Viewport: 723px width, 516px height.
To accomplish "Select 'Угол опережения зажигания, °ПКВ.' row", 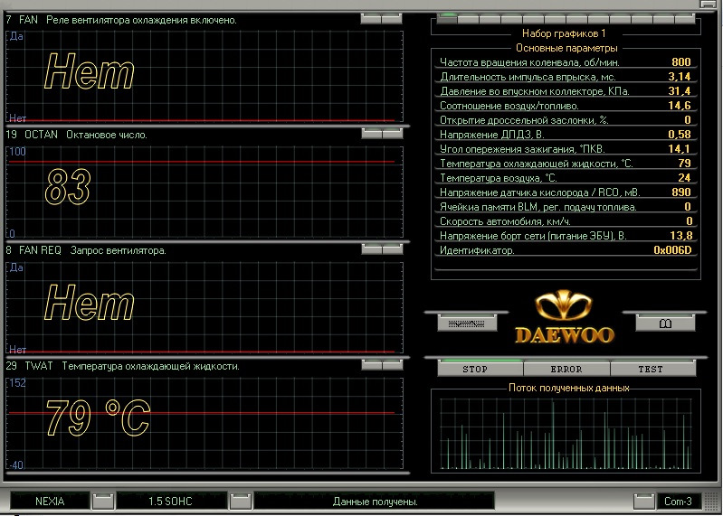I will (566, 149).
